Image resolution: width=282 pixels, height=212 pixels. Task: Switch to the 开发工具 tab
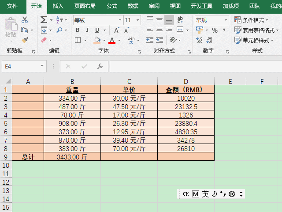click(202, 6)
